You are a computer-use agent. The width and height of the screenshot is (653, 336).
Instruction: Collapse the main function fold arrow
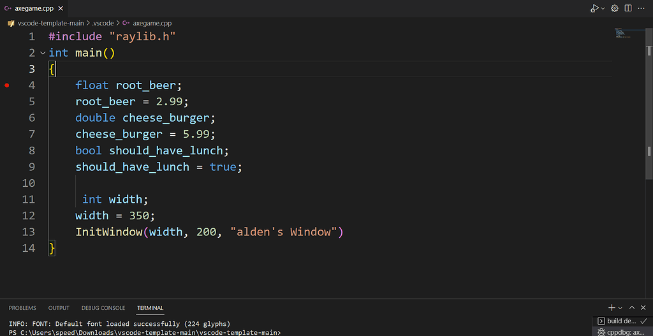click(x=42, y=53)
